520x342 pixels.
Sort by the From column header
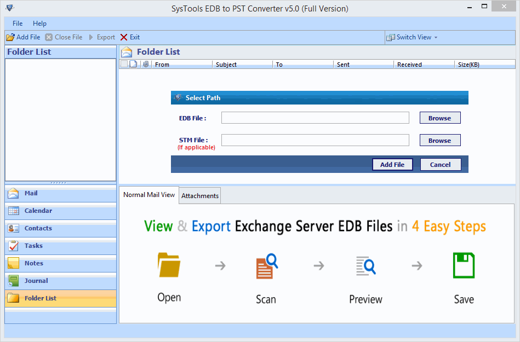point(182,65)
